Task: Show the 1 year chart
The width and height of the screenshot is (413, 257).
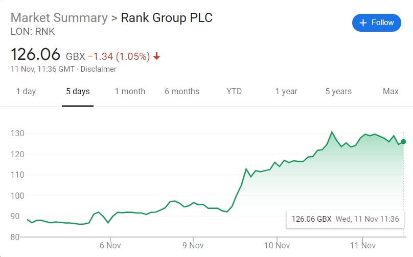Action: click(x=286, y=92)
